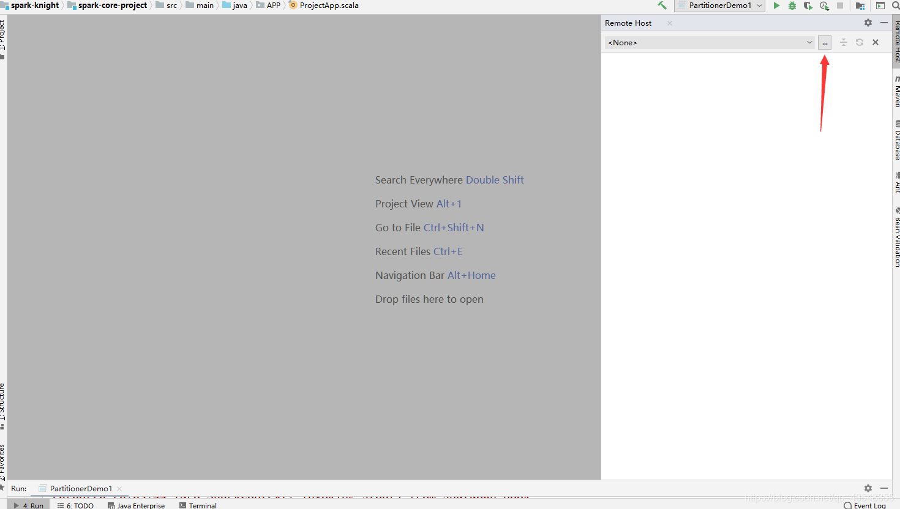This screenshot has height=509, width=900.
Task: Open the Java Enterprise tool window
Action: pyautogui.click(x=136, y=505)
